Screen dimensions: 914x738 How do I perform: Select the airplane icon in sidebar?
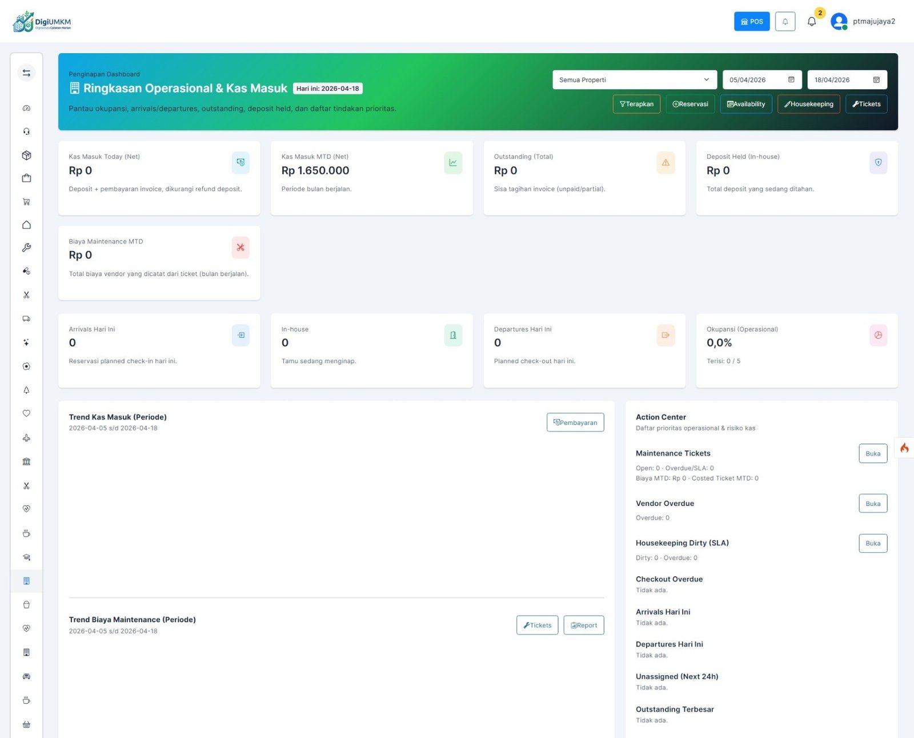pyautogui.click(x=26, y=438)
